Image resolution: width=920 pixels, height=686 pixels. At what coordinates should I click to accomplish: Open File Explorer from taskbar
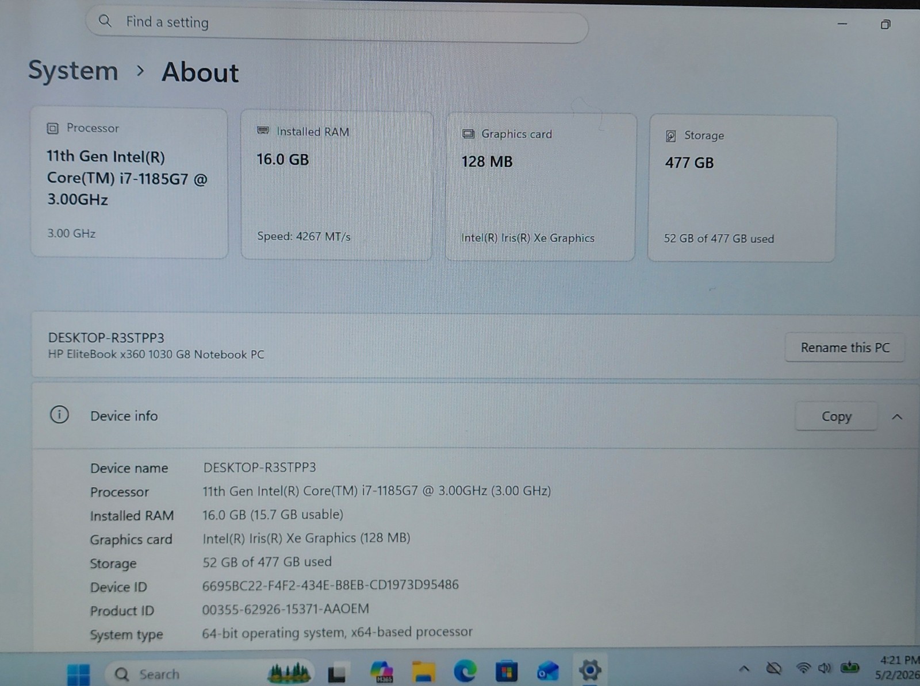point(423,671)
